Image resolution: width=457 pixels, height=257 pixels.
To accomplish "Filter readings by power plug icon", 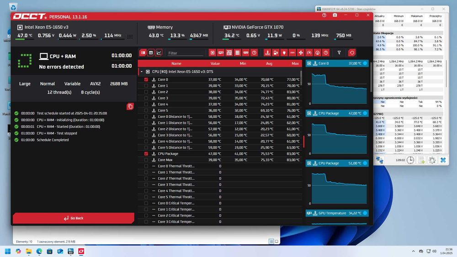I will (284, 52).
